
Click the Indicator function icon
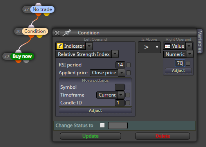coord(60,46)
